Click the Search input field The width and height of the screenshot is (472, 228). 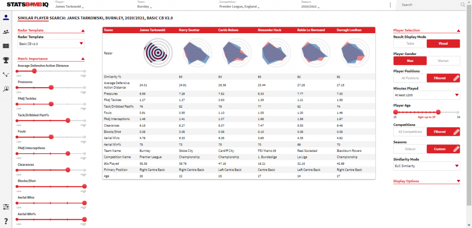[x=429, y=5]
